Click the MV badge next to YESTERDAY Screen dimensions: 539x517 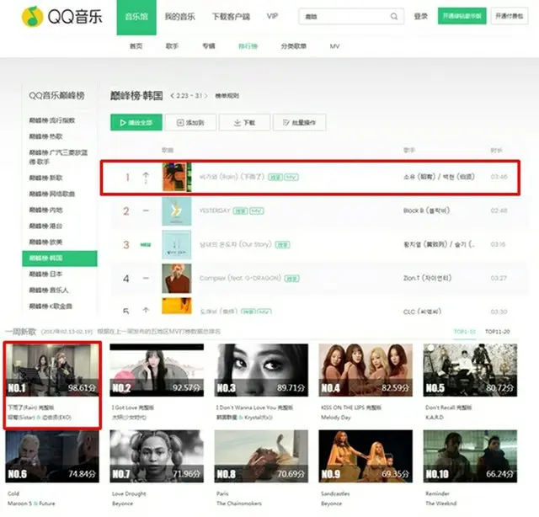[257, 211]
